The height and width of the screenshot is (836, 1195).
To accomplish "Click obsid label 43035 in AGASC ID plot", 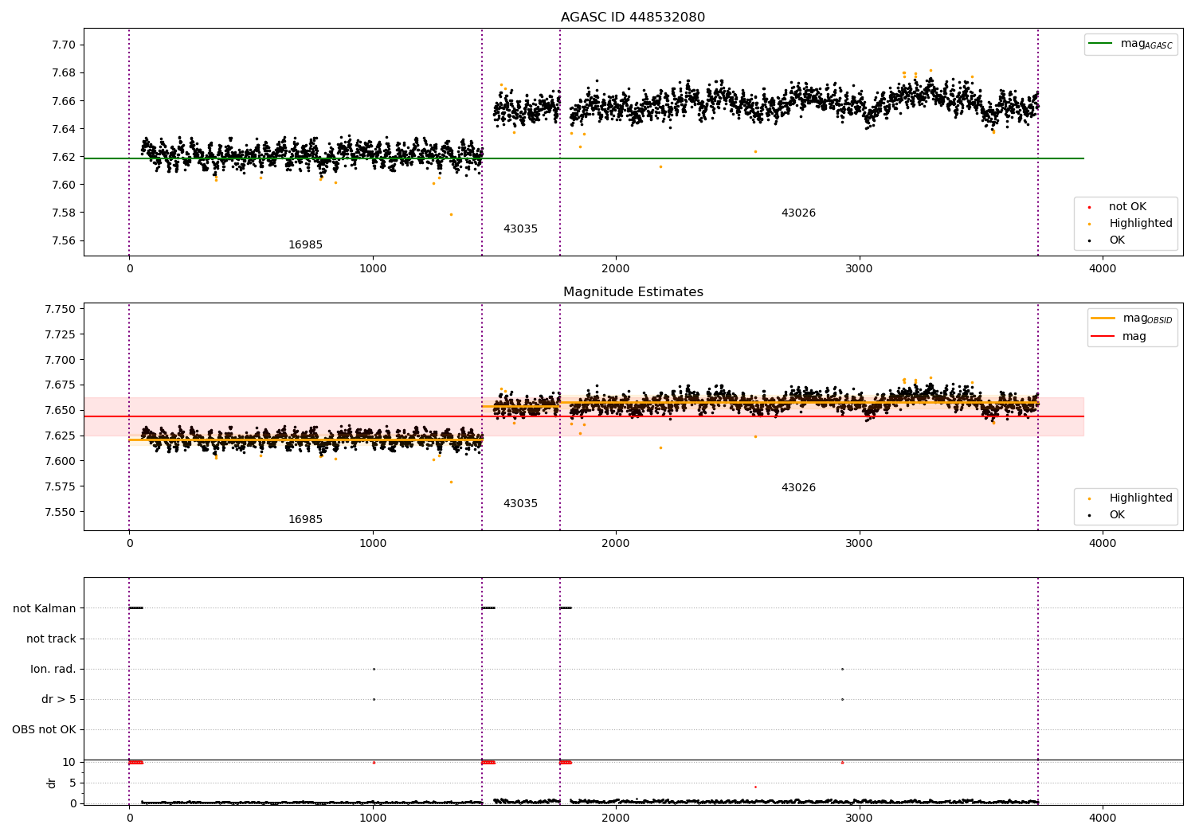I will pyautogui.click(x=520, y=229).
